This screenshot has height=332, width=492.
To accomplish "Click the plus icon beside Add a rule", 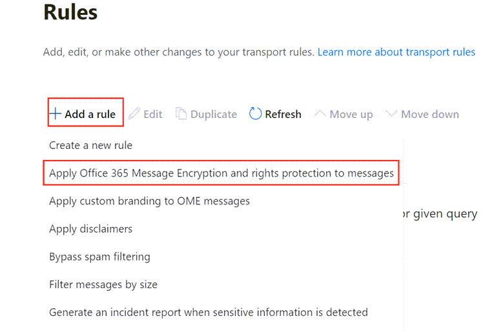I will [56, 114].
